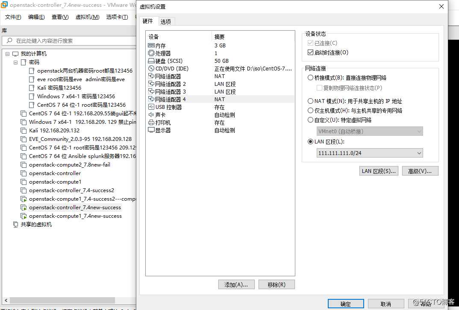The width and height of the screenshot is (459, 310).
Task: Select openstack-controller_7.4-success2 in library
Action: (71, 190)
